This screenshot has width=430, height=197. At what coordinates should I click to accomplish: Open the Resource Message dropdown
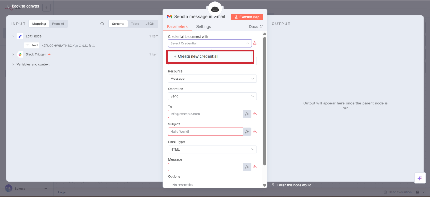click(x=212, y=79)
